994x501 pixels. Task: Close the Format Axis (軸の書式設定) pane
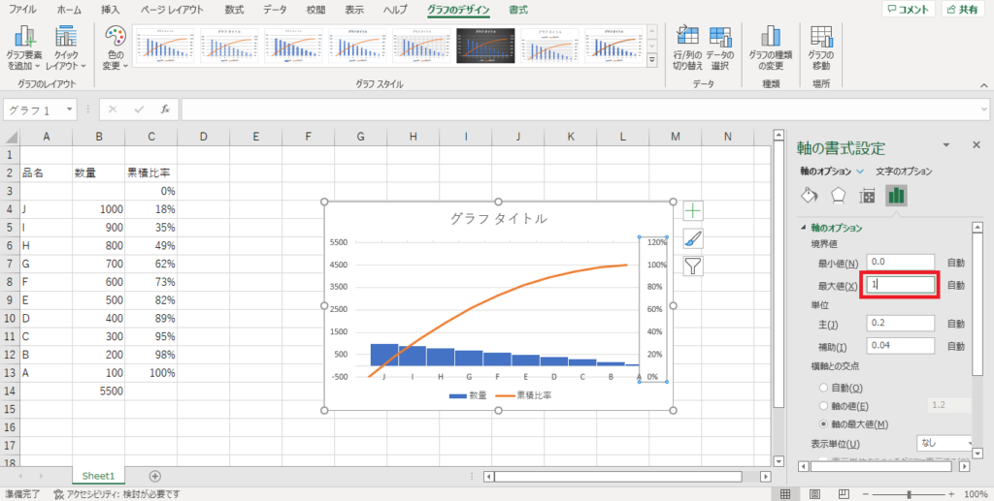click(x=977, y=144)
